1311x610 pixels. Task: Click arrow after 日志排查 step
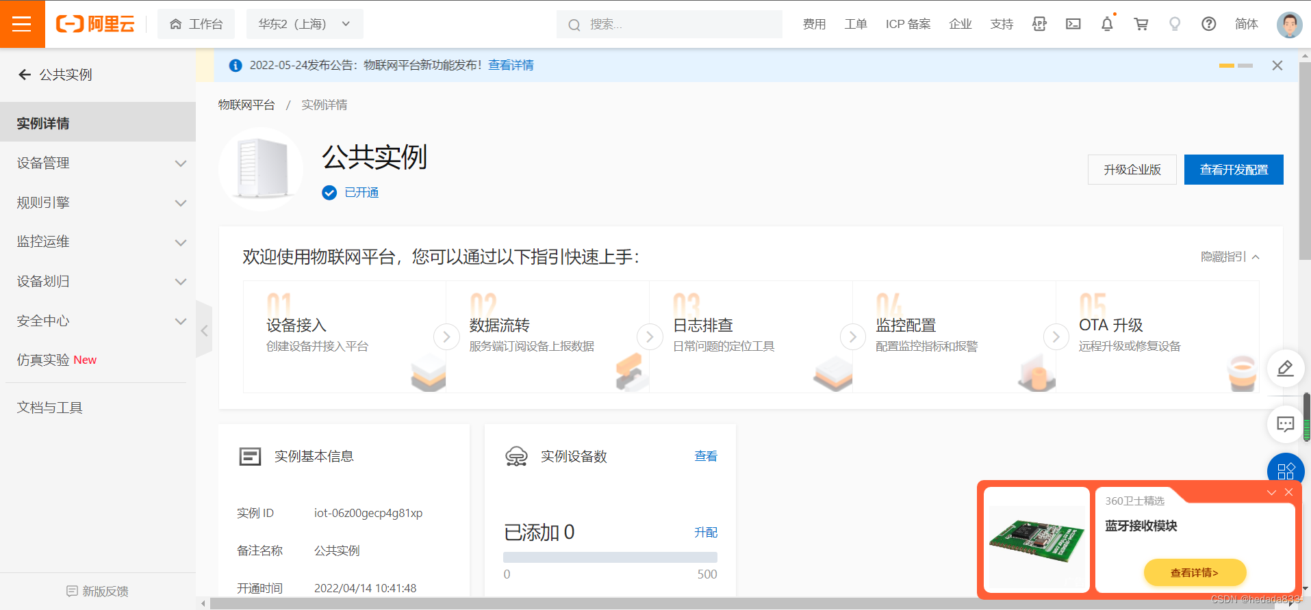click(x=853, y=336)
